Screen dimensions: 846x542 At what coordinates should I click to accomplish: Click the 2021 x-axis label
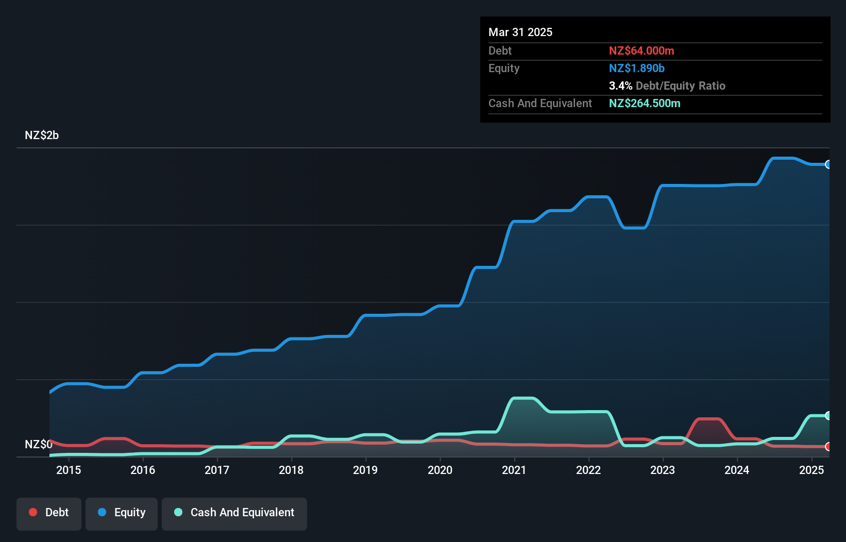click(514, 470)
